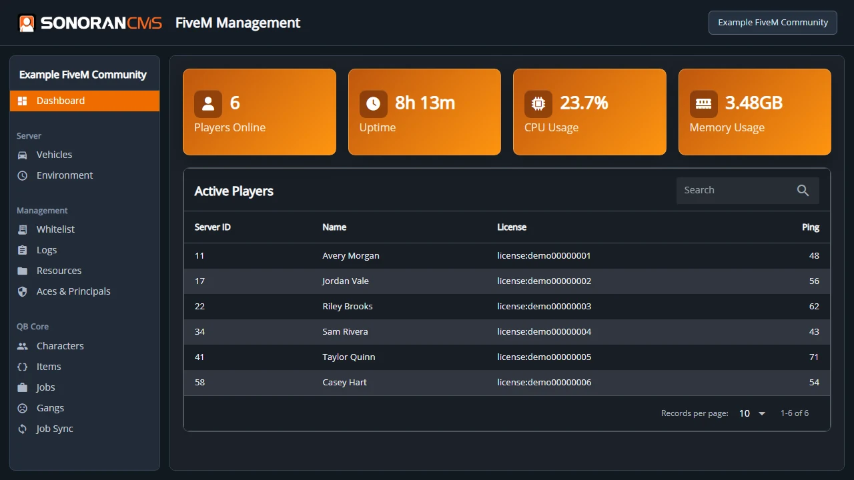Go to Environment settings
854x480 pixels.
(85, 175)
